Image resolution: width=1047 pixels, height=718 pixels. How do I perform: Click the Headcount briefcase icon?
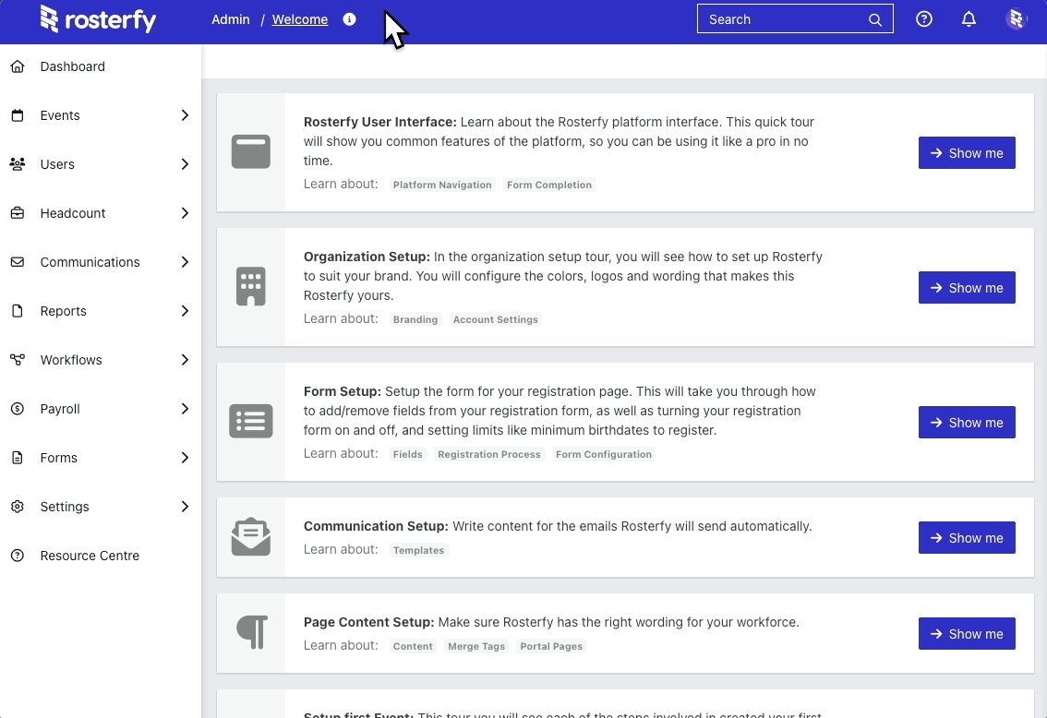[18, 213]
